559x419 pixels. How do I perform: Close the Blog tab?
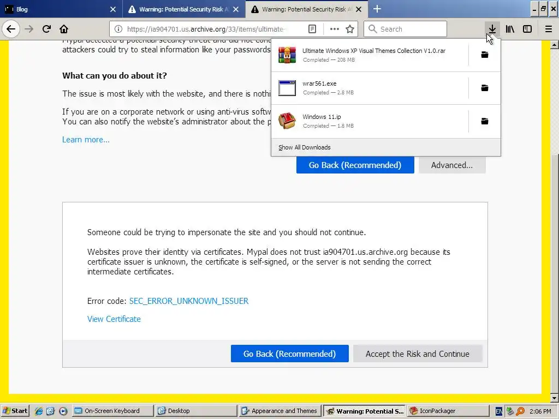coord(112,9)
